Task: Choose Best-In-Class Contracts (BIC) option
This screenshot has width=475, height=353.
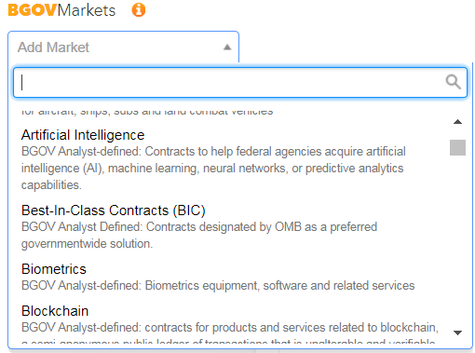Action: [230, 226]
